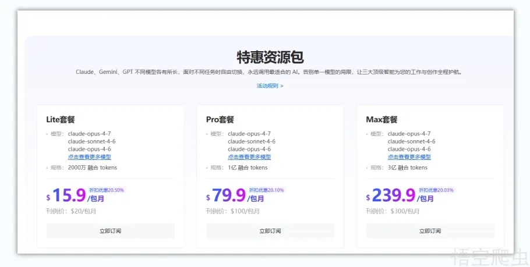The height and width of the screenshot is (267, 530).
Task: Click the 折扣优惠20.50% badge
Action: pyautogui.click(x=107, y=190)
